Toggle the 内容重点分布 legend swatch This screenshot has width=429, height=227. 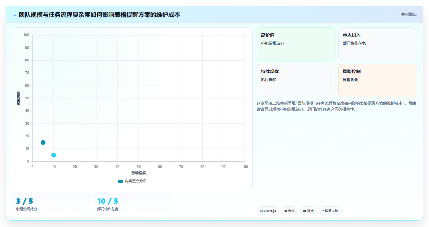[x=120, y=181]
